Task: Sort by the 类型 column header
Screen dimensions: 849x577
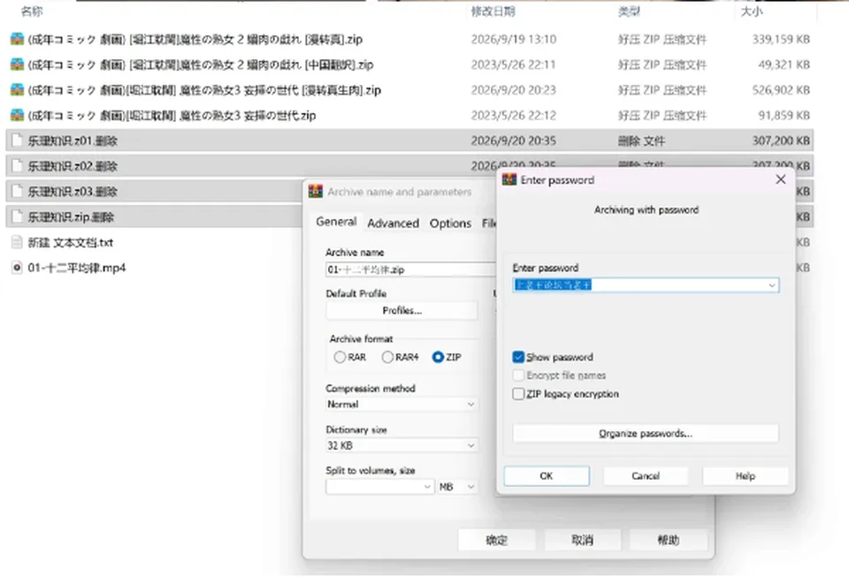Action: coord(629,11)
